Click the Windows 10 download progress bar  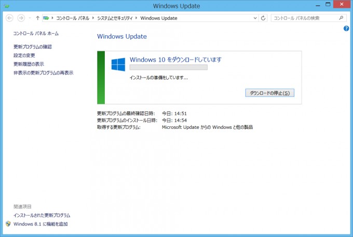[x=169, y=67]
